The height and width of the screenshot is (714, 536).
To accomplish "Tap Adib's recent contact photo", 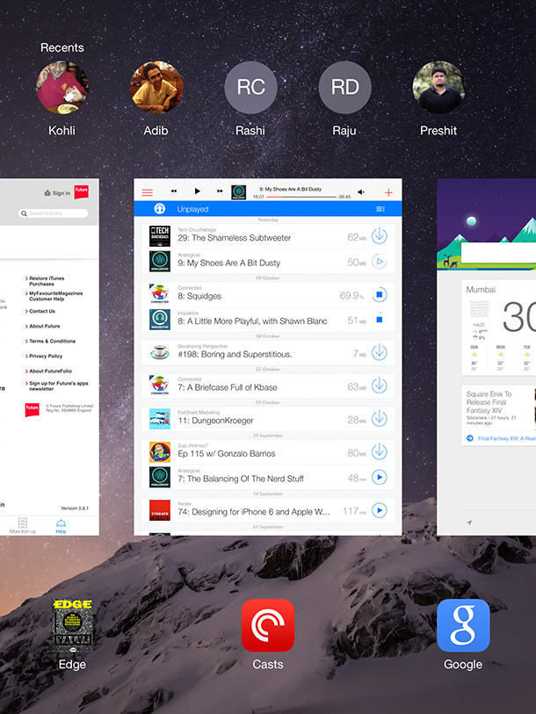I will tap(156, 87).
